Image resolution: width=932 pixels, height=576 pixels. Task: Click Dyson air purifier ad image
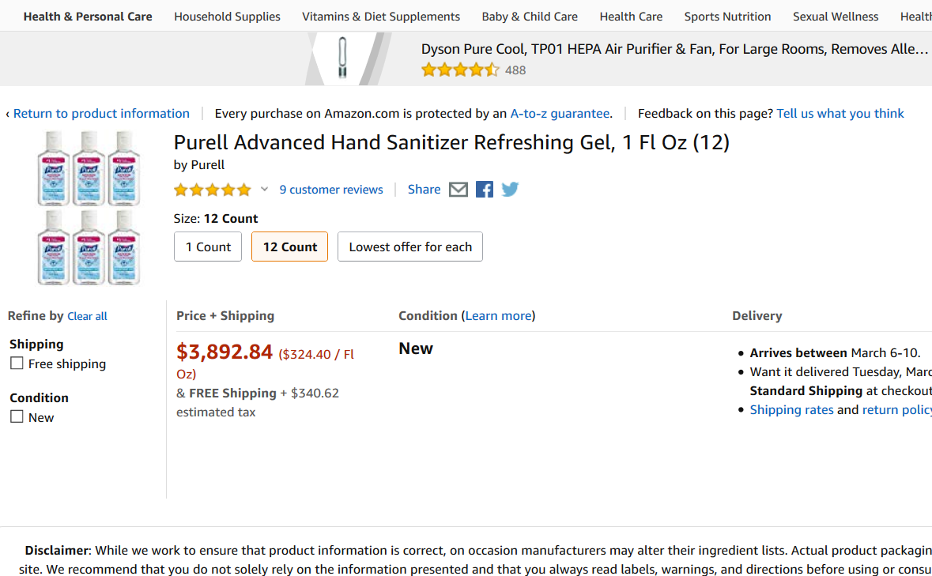pyautogui.click(x=342, y=58)
